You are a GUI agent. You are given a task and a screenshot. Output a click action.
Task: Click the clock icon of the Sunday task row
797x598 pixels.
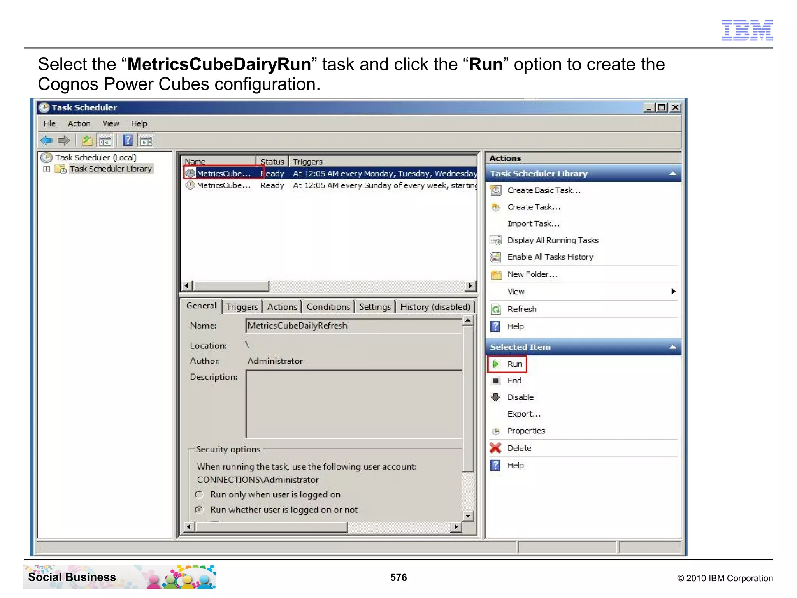[x=190, y=185]
